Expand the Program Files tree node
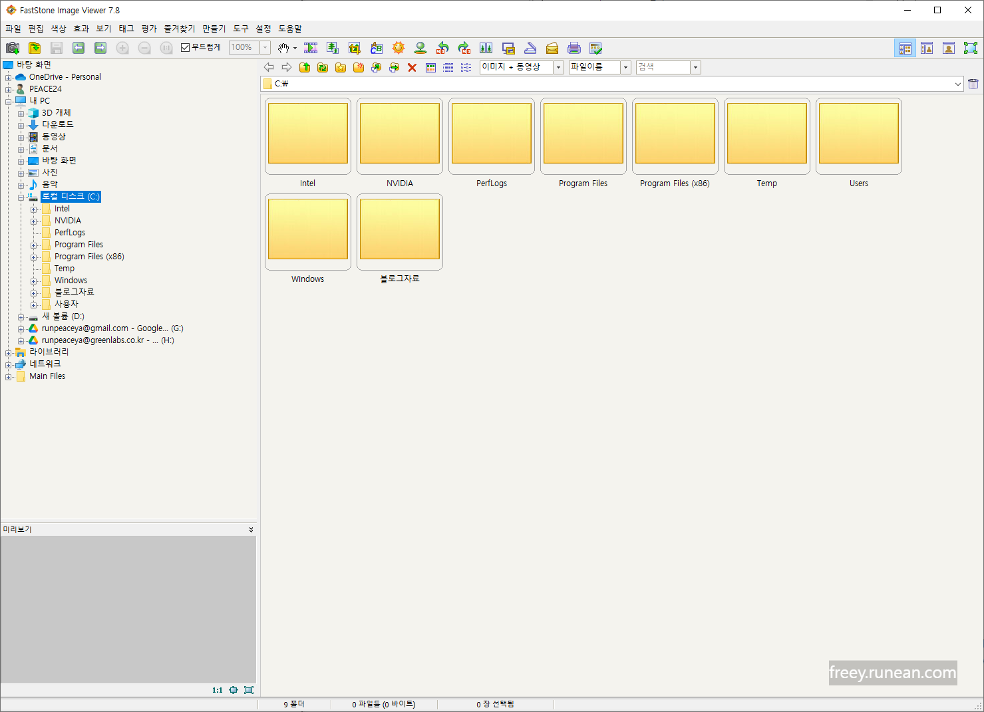Viewport: 984px width, 712px height. coord(34,245)
